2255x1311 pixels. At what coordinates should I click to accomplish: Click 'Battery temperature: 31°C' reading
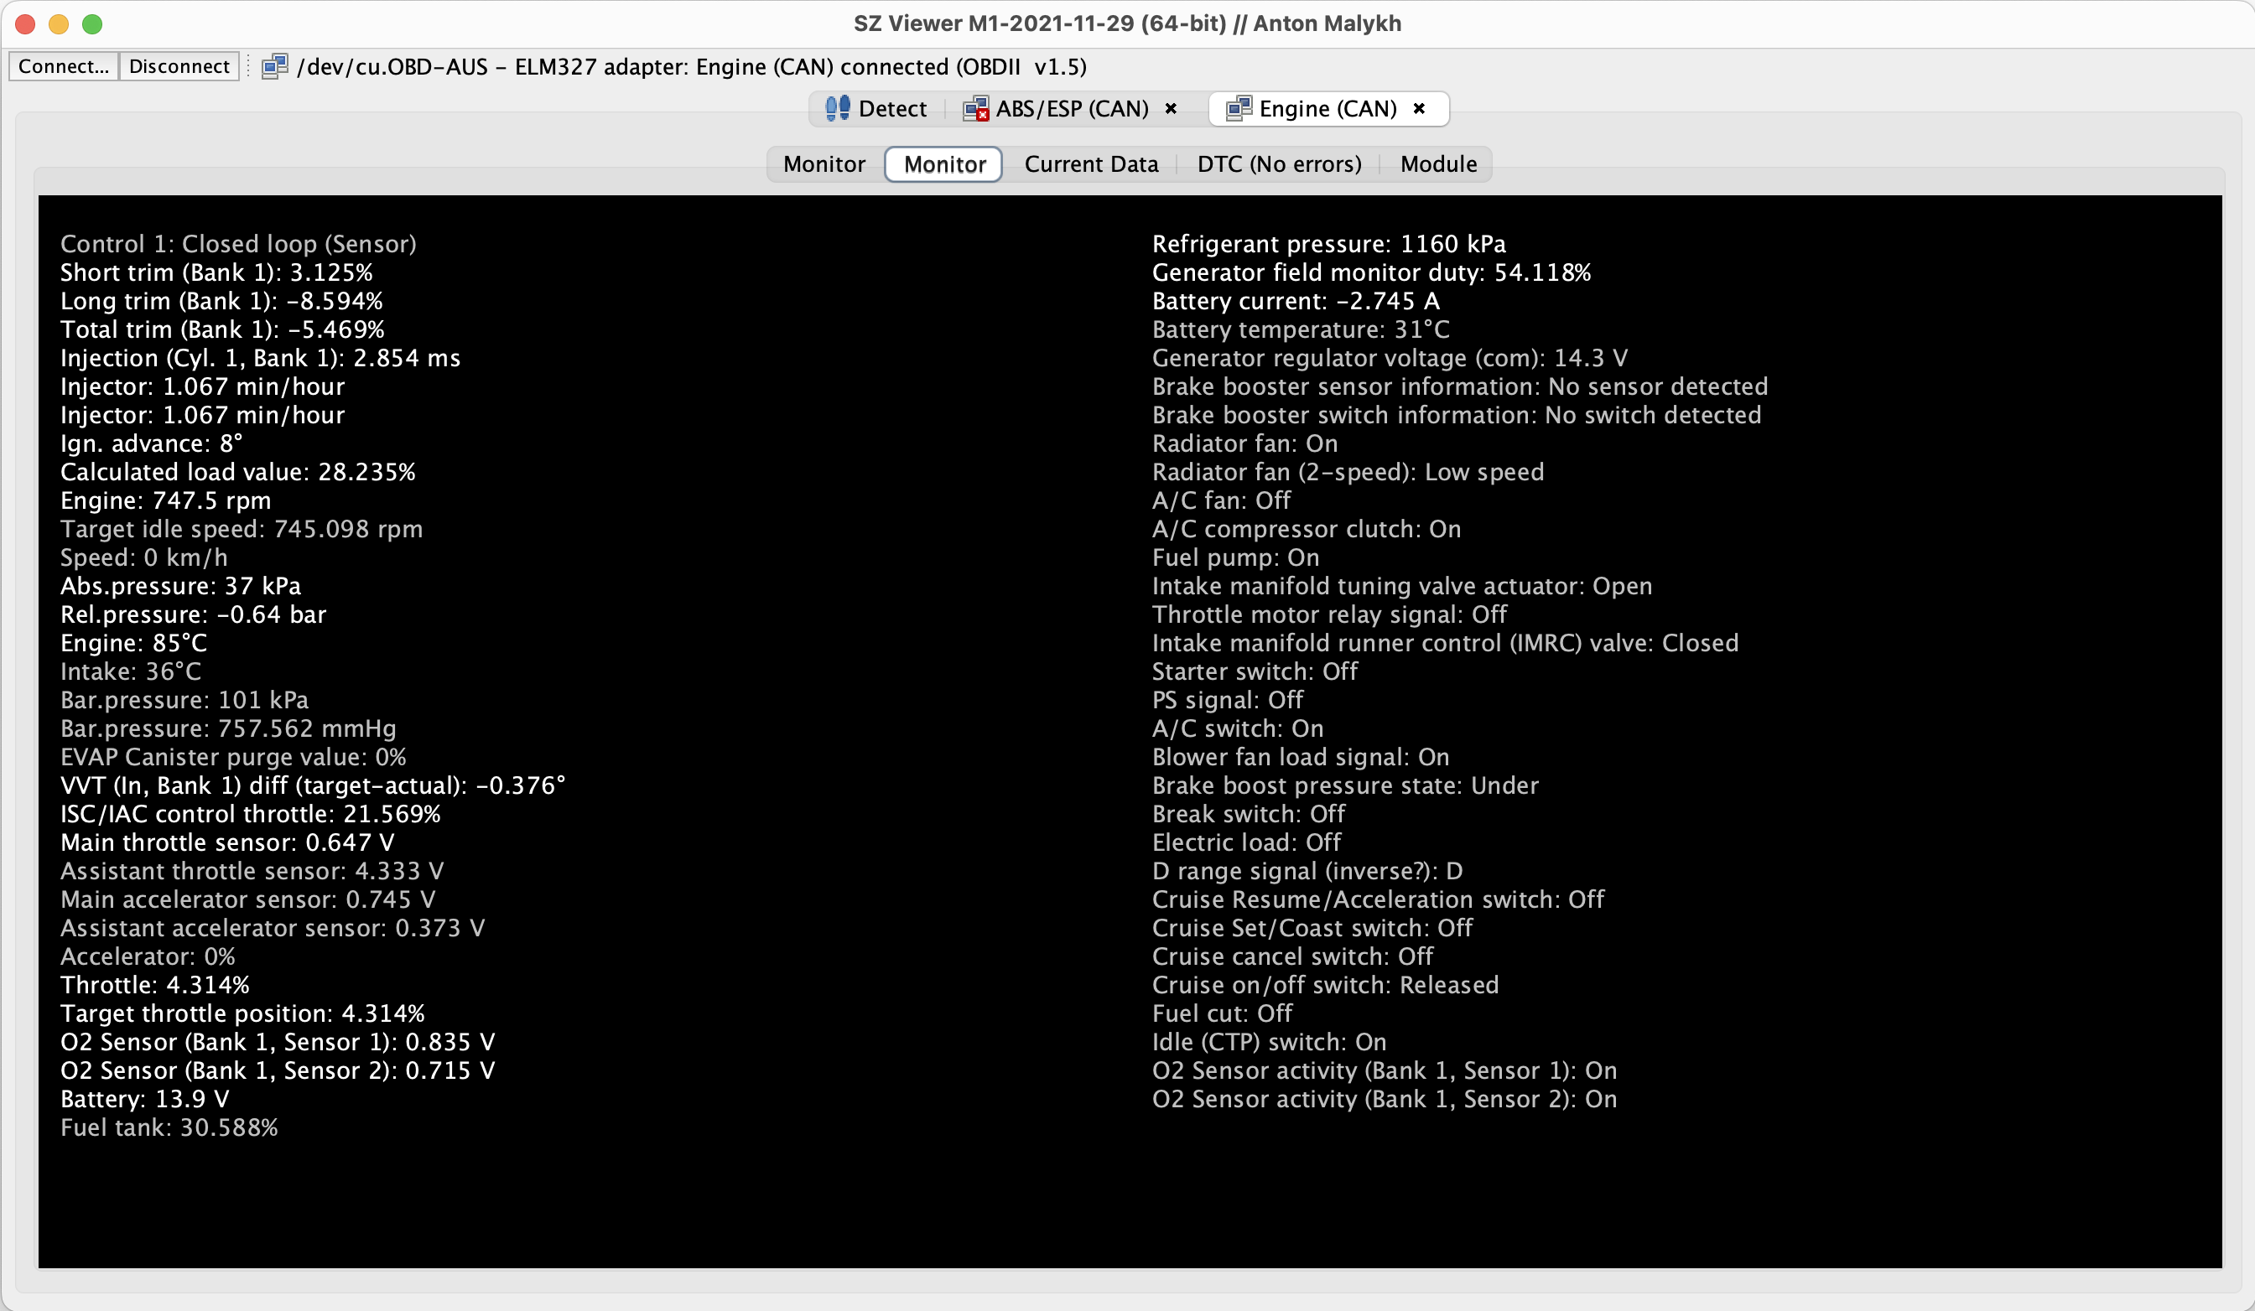click(x=1300, y=330)
